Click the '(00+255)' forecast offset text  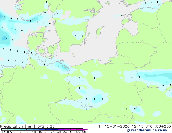tap(163, 126)
